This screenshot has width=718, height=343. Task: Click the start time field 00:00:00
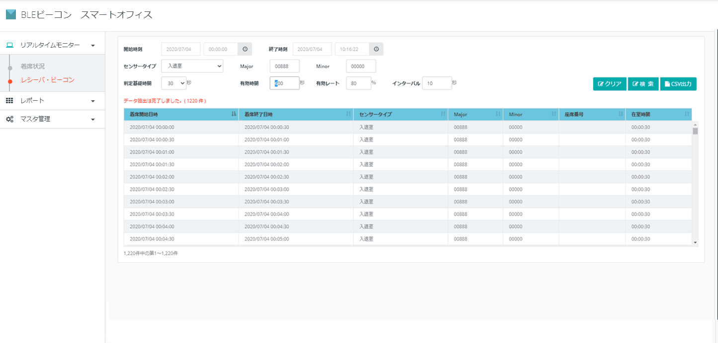tap(221, 49)
